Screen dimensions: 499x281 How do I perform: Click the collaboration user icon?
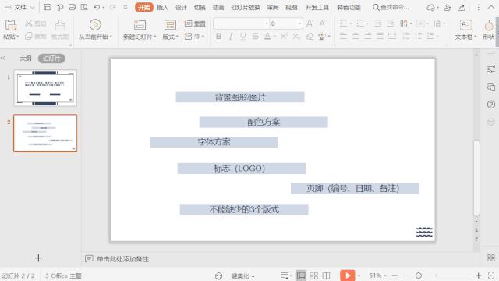click(448, 7)
